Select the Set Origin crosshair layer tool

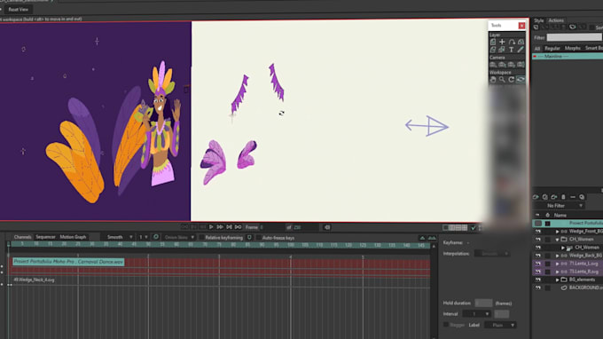tap(502, 42)
